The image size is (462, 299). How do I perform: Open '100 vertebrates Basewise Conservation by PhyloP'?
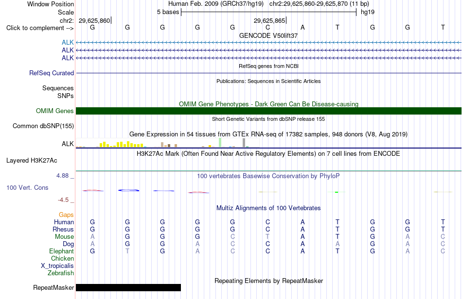pos(268,176)
